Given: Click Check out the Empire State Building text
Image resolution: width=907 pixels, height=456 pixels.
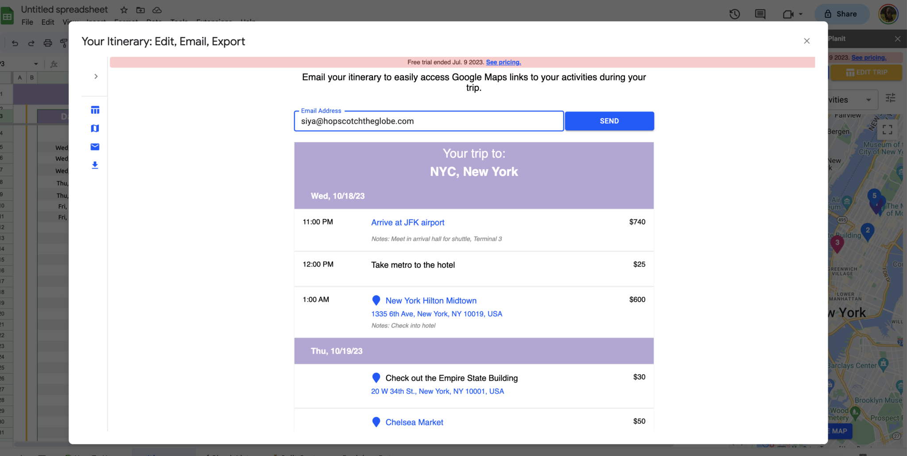Looking at the screenshot, I should (451, 378).
